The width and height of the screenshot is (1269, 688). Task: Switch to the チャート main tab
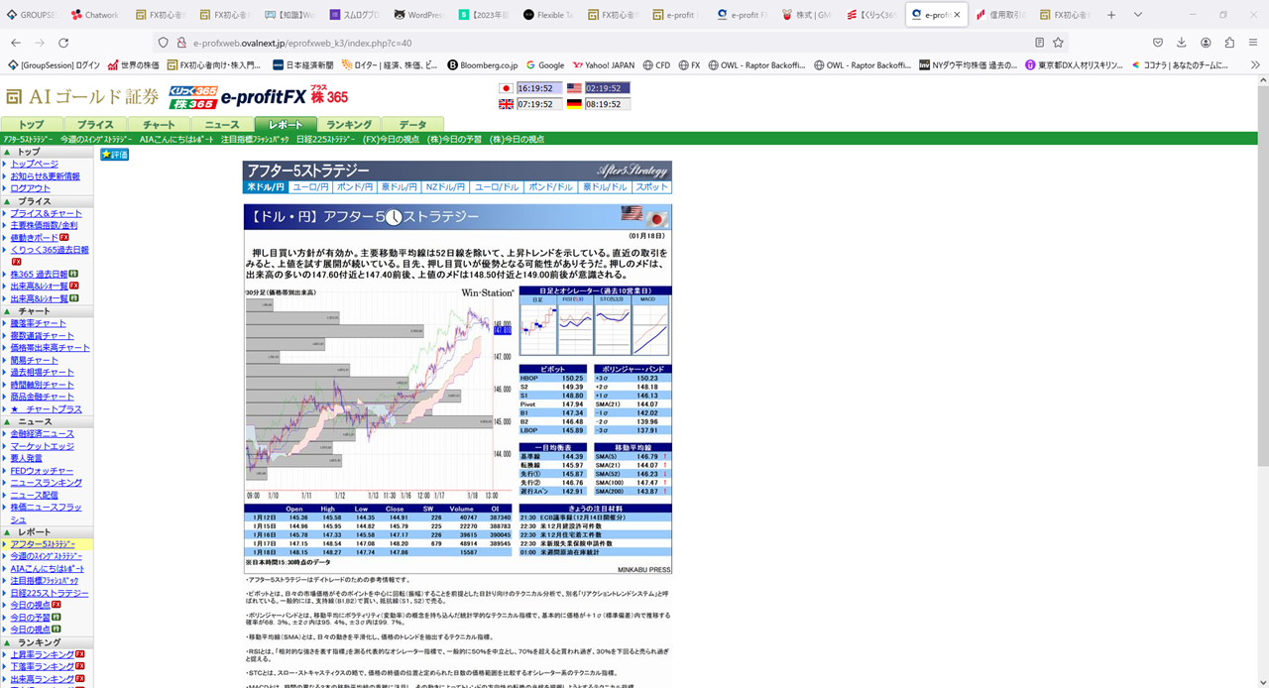click(159, 125)
